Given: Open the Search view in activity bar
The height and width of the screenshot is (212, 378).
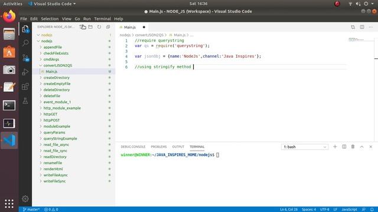Looking at the screenshot, I should point(25,43).
